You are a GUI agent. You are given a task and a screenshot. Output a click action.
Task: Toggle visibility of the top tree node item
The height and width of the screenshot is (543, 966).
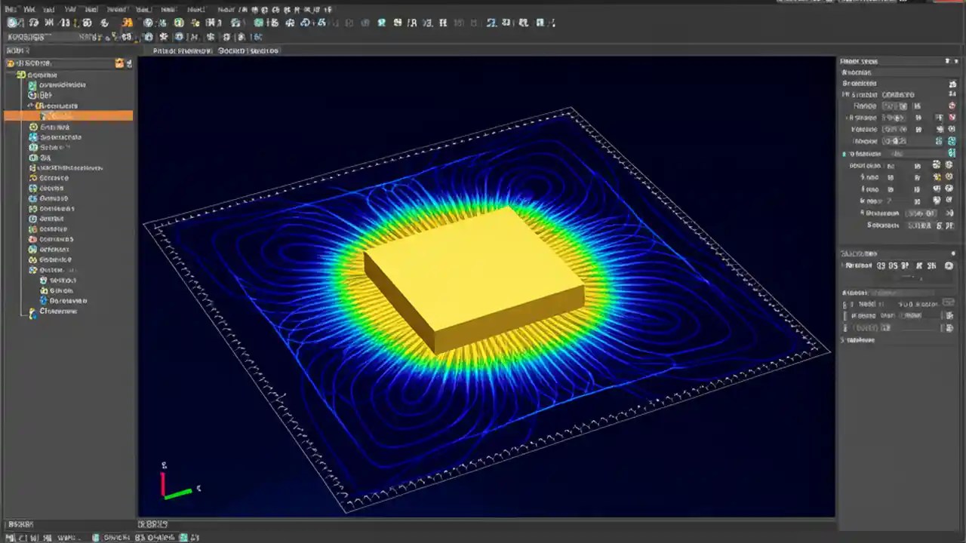[x=118, y=63]
